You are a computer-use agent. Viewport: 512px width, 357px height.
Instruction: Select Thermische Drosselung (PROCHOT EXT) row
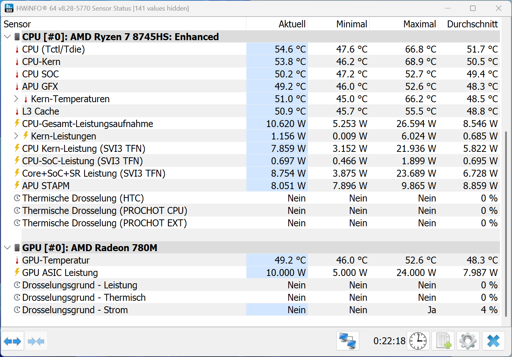point(256,223)
